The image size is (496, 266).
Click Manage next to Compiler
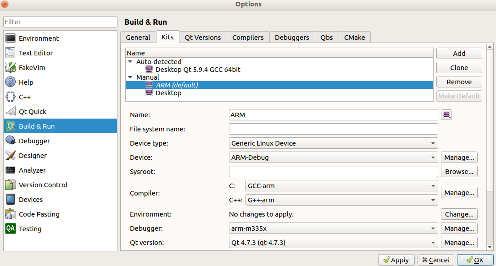tap(459, 193)
